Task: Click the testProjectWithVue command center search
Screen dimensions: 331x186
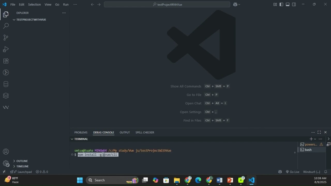Action: pyautogui.click(x=167, y=4)
